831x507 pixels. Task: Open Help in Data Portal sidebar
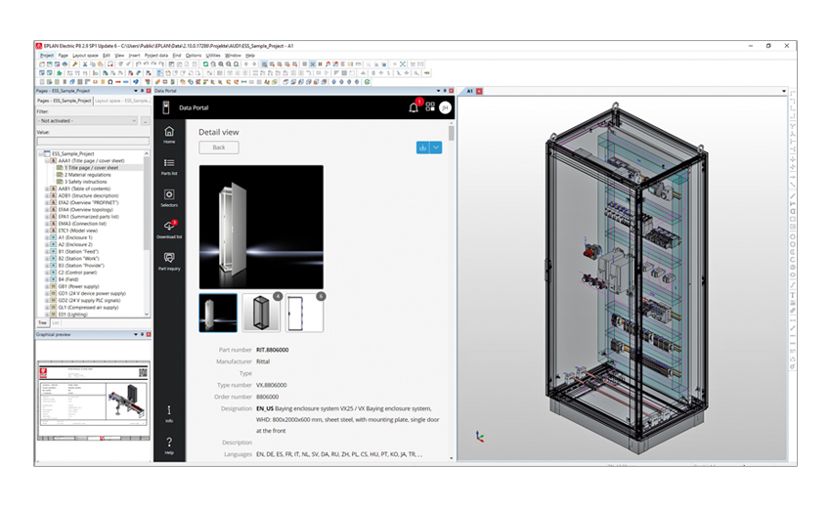(x=169, y=445)
